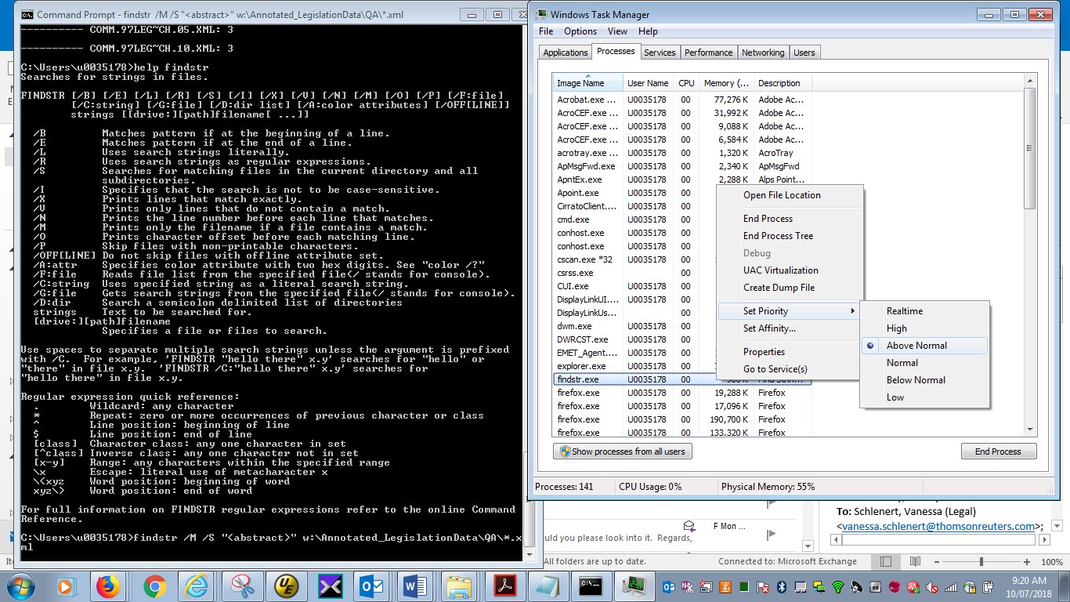Open Google Chrome from the taskbar

coord(154,586)
